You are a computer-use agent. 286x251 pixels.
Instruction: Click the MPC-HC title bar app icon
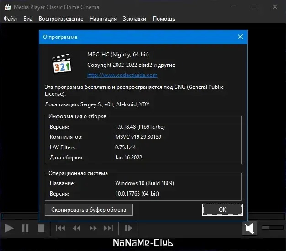[8, 7]
